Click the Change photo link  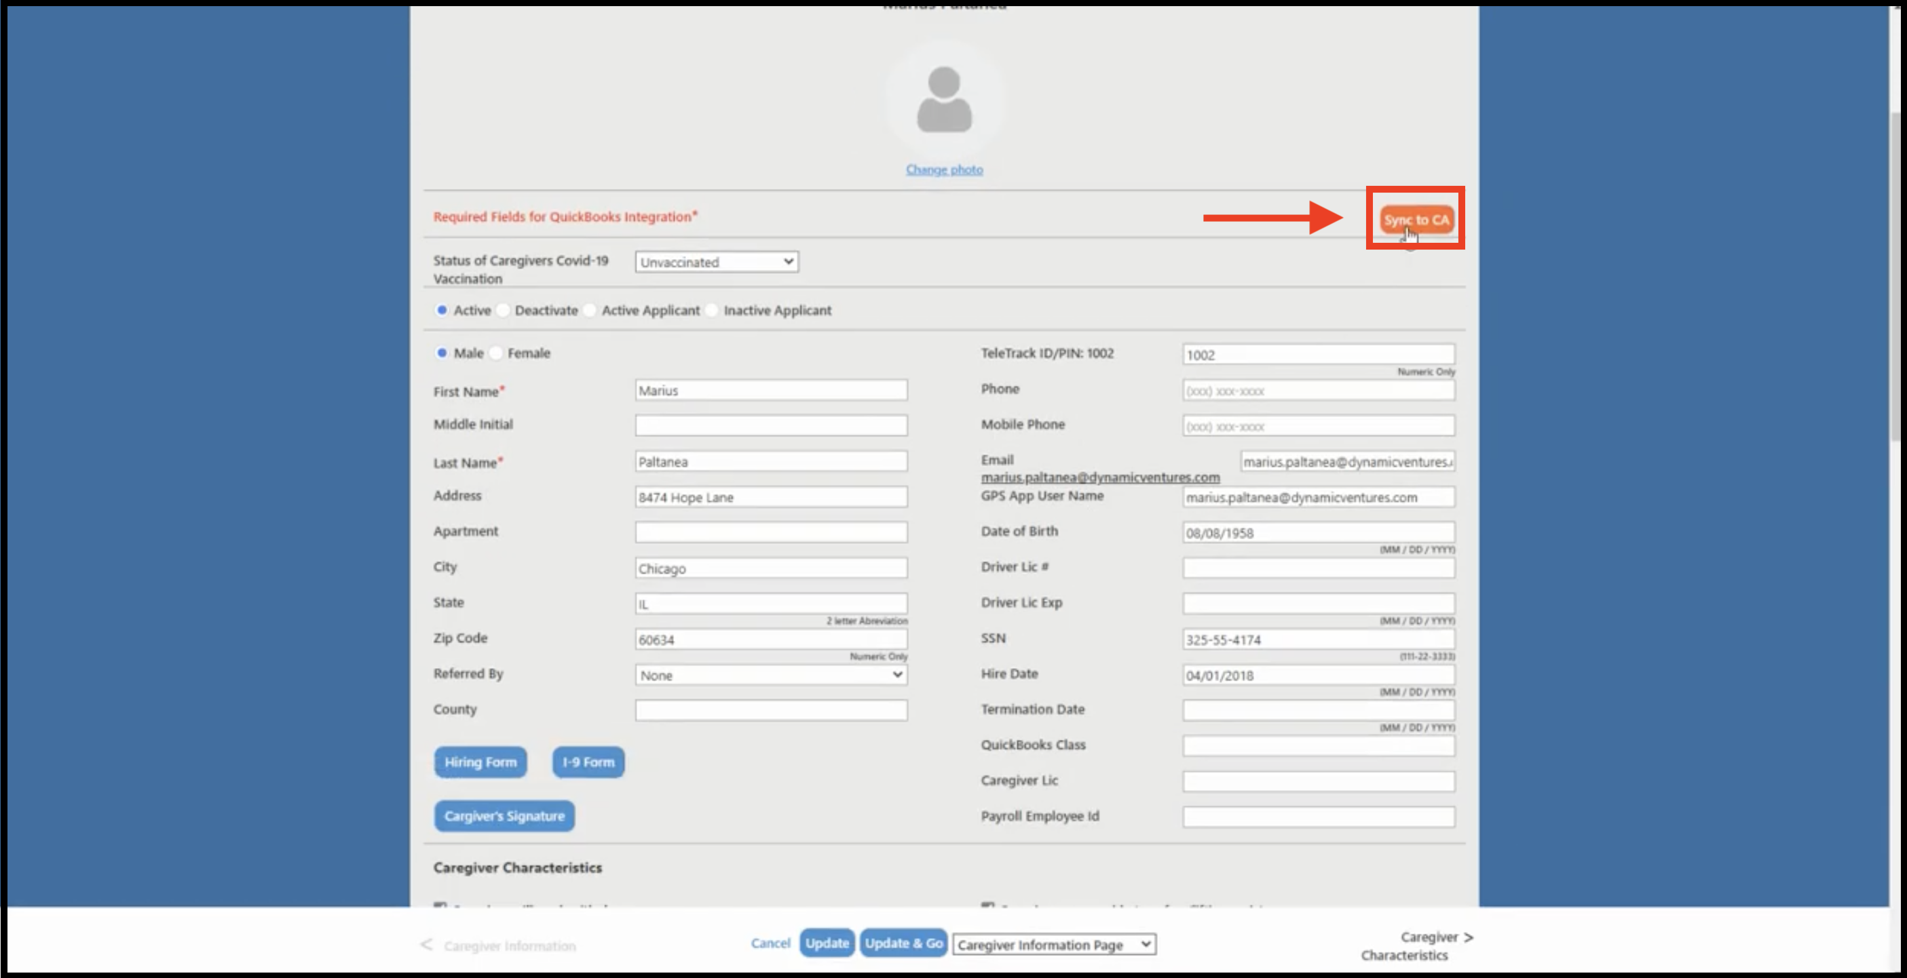(944, 170)
